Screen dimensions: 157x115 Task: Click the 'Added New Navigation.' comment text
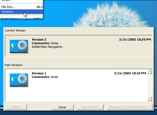(x=47, y=47)
